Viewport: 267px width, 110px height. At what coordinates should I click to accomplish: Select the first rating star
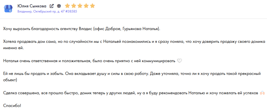coord(68,6)
